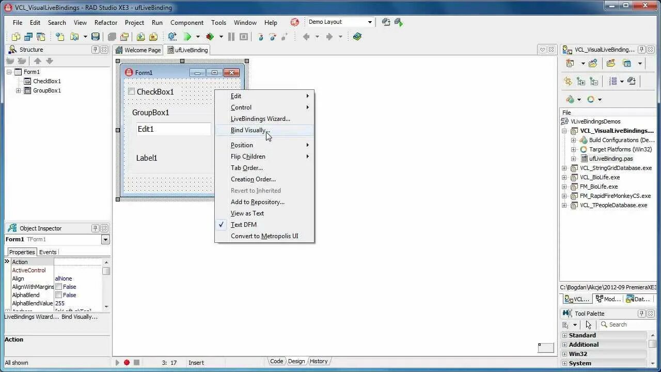The width and height of the screenshot is (661, 372).
Task: Click the Forward navigation arrow in toolbar
Action: [x=329, y=37]
